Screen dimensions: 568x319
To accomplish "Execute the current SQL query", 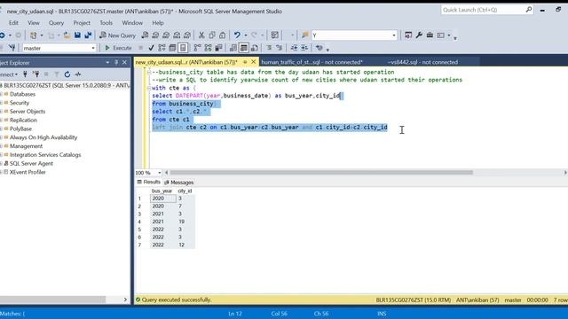I will pos(118,48).
